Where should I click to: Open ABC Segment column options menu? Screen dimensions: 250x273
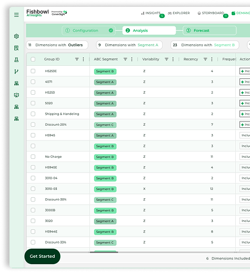tap(132, 59)
